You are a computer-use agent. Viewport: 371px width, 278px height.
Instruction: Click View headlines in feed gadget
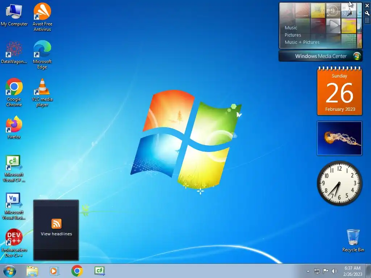coord(56,234)
